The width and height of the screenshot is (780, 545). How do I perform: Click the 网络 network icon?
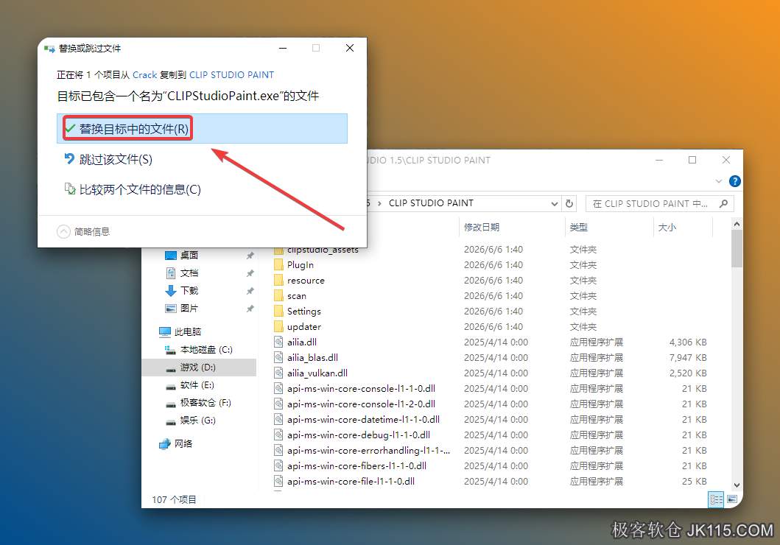pyautogui.click(x=165, y=443)
